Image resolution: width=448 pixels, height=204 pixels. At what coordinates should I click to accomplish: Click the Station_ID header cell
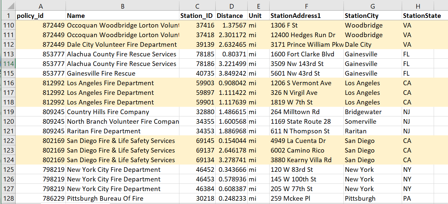click(x=197, y=16)
